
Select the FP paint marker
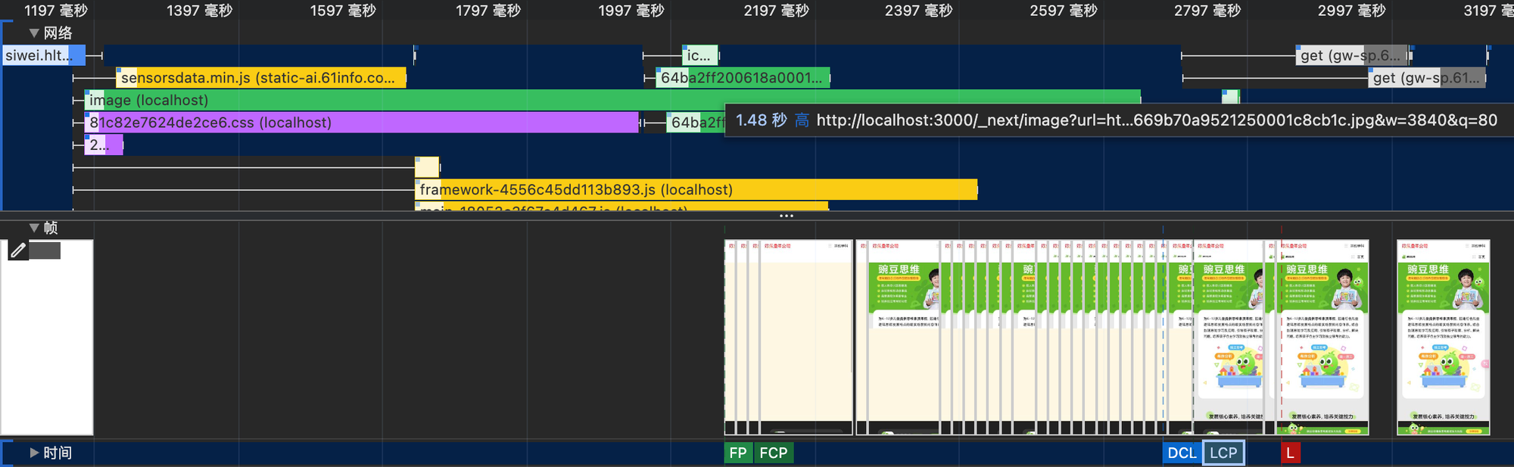pyautogui.click(x=738, y=453)
